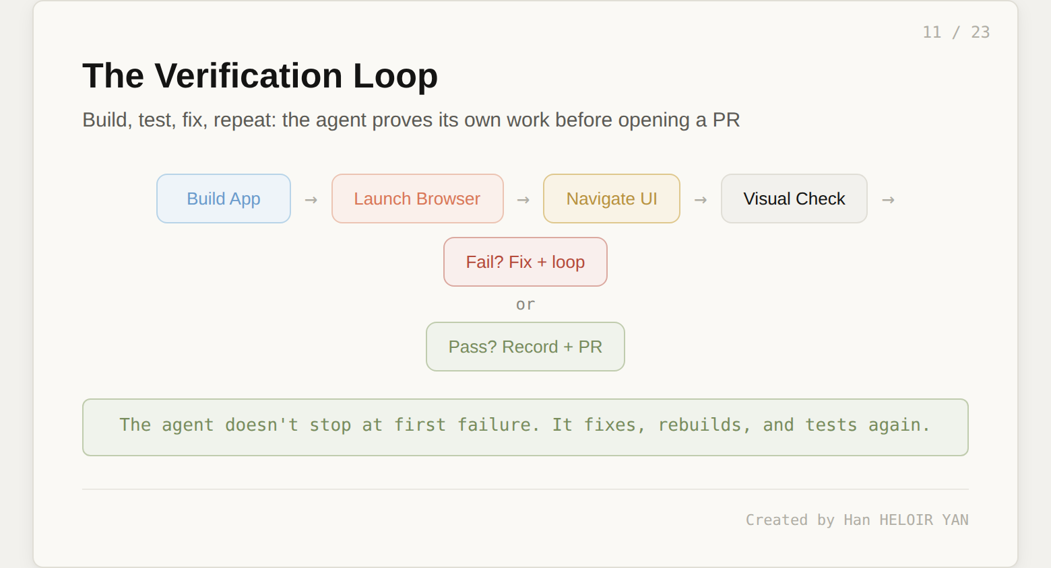
Task: Click the subtitle starting 'Build, test, fix, repeat'
Action: [x=411, y=120]
